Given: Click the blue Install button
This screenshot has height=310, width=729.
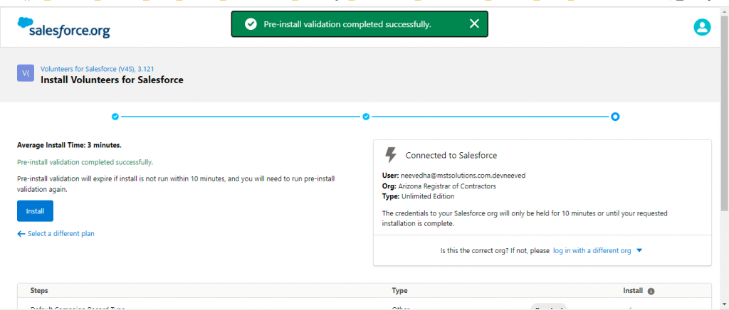Looking at the screenshot, I should pyautogui.click(x=36, y=211).
